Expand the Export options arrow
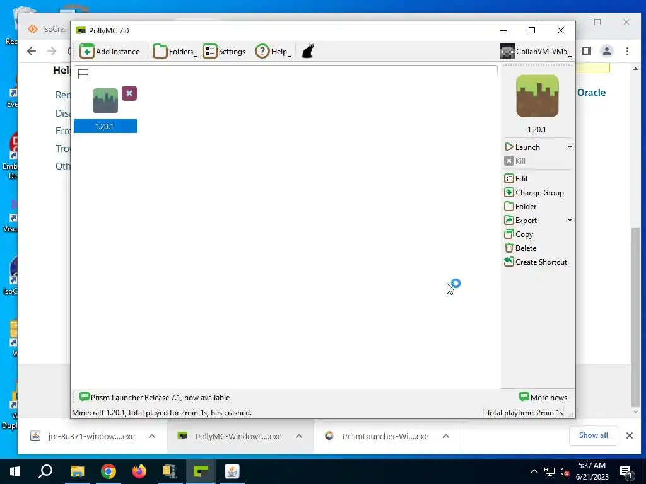Viewport: 646px width, 484px height. pos(570,220)
